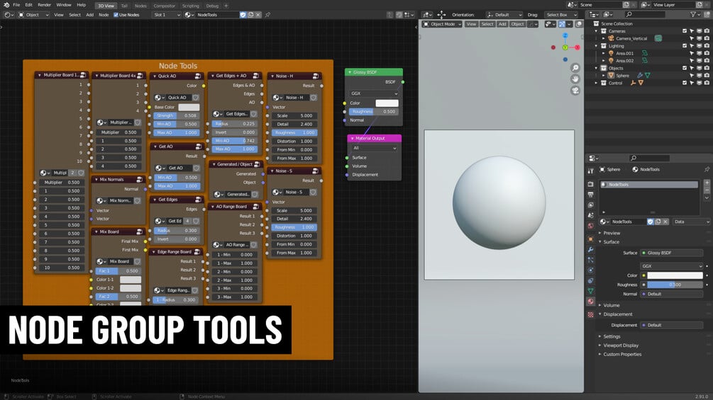Screen dimensions: 713x400
Task: Open the Object Mode dropdown
Action: click(x=442, y=24)
